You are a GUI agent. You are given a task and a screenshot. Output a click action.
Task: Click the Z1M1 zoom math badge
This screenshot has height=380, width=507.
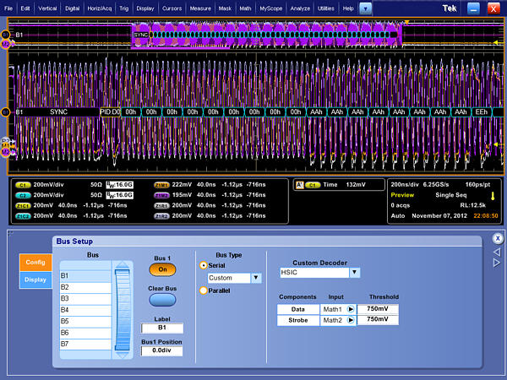tap(161, 183)
